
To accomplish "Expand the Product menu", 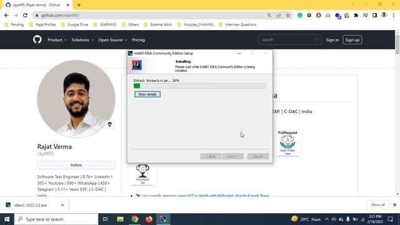I will pyautogui.click(x=57, y=40).
